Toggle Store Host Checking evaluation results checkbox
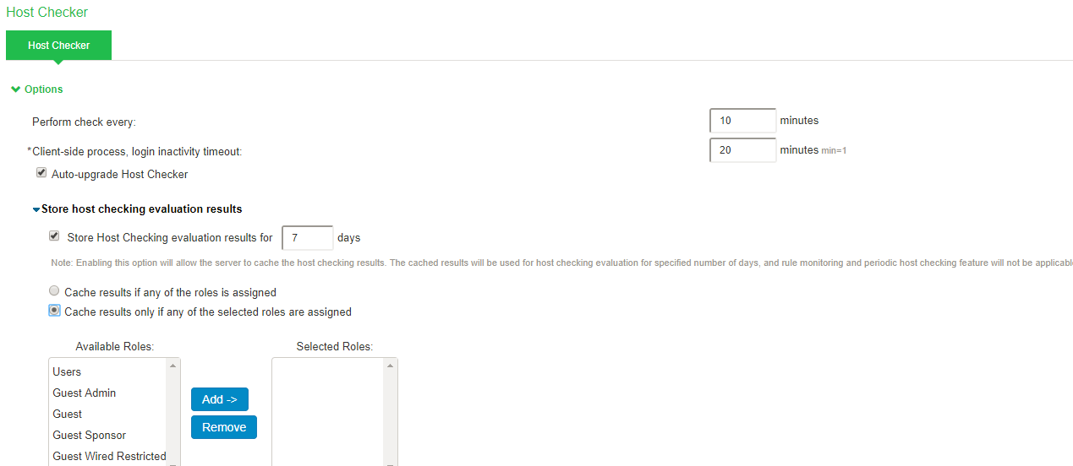This screenshot has height=466, width=1073. click(x=54, y=236)
